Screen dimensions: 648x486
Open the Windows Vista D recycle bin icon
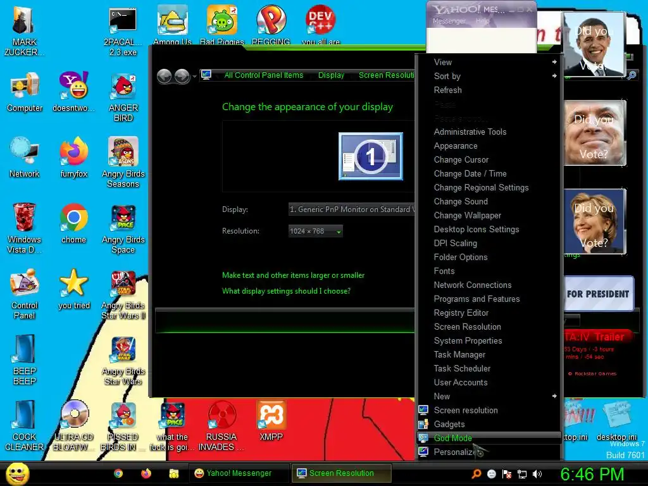click(x=25, y=228)
